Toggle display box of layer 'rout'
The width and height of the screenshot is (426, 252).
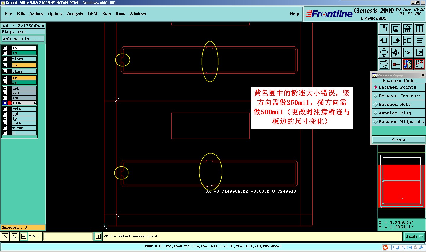(x=5, y=103)
